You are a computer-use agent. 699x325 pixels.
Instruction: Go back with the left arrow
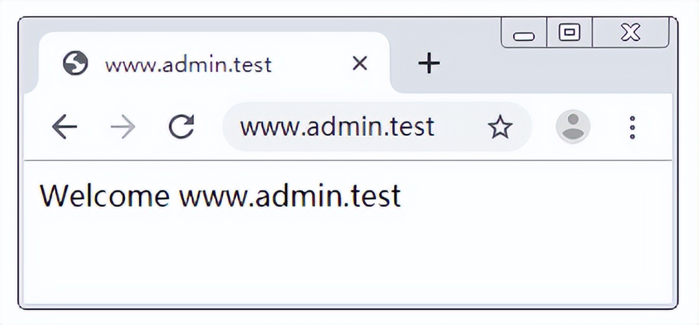point(64,127)
